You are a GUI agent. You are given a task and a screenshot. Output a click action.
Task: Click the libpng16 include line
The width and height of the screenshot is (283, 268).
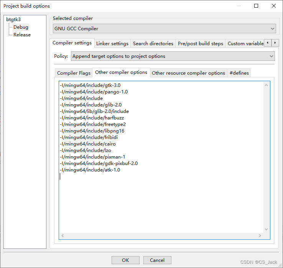[x=92, y=131]
